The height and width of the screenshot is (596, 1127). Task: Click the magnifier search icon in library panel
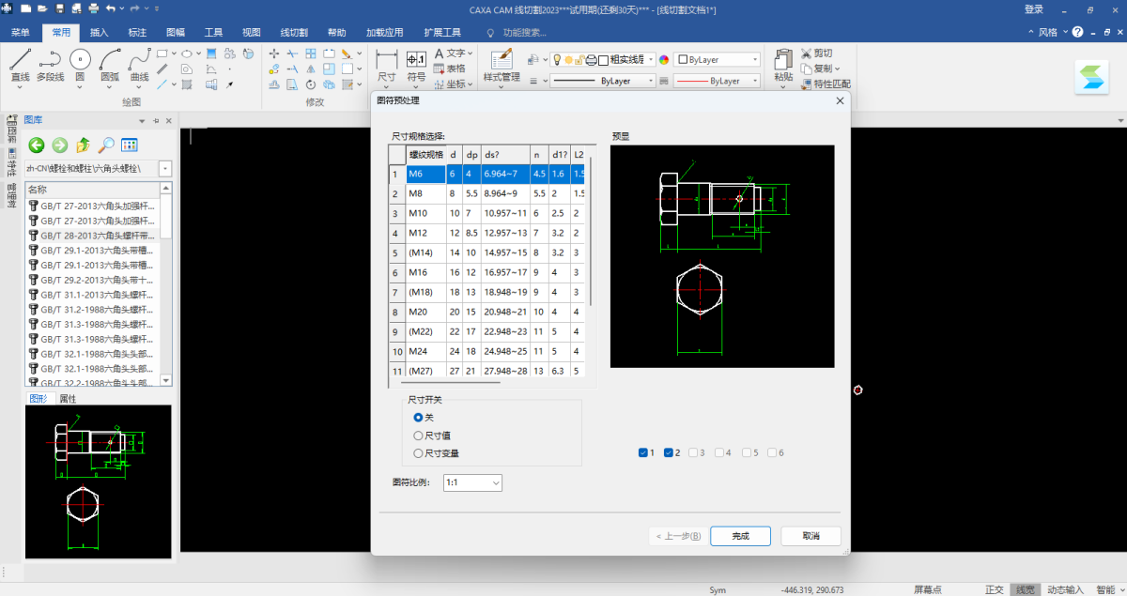(106, 145)
